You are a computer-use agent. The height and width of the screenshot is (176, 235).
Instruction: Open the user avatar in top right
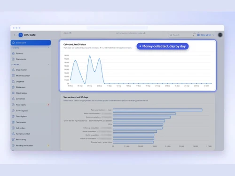pos(220,35)
